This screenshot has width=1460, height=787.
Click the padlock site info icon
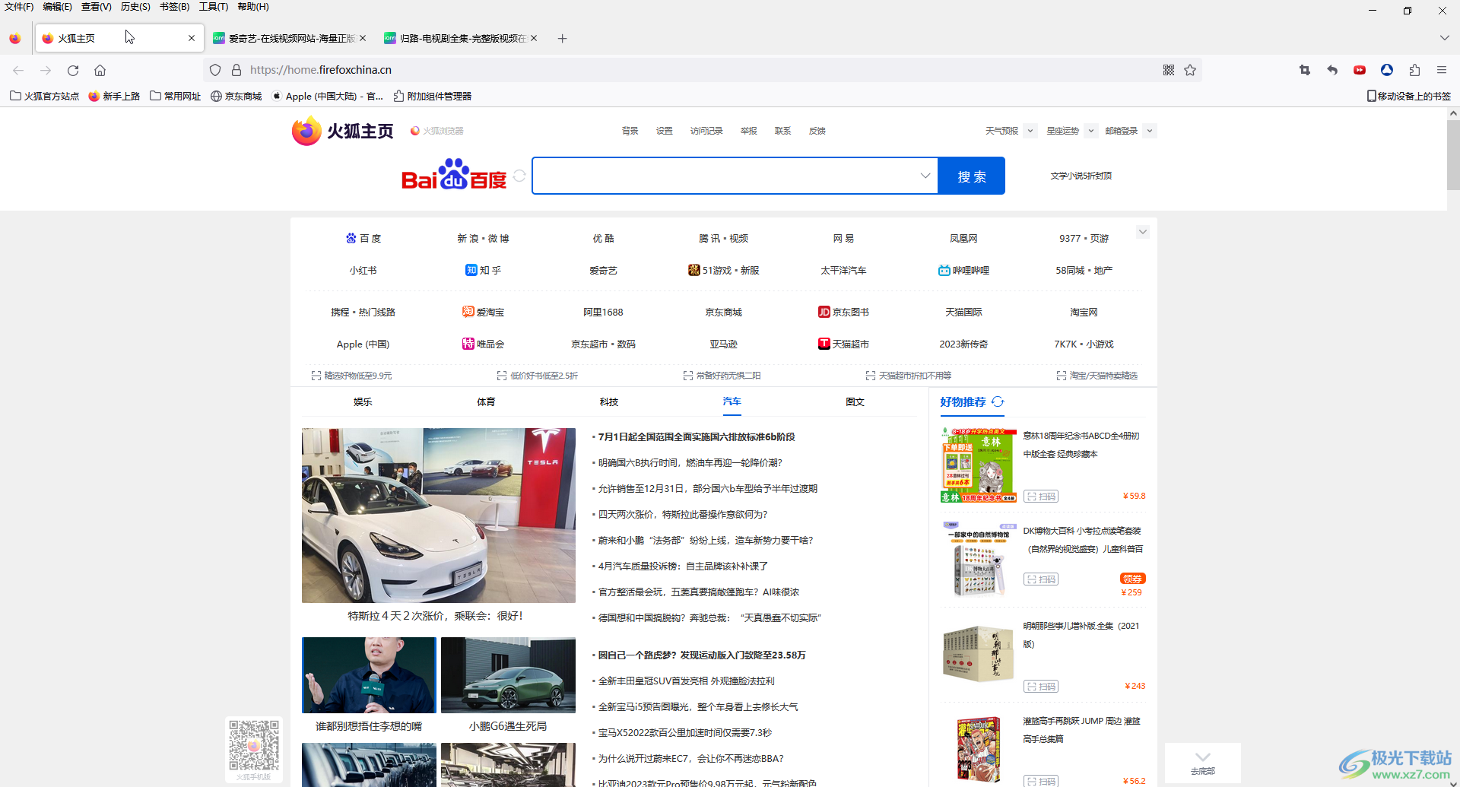(236, 70)
